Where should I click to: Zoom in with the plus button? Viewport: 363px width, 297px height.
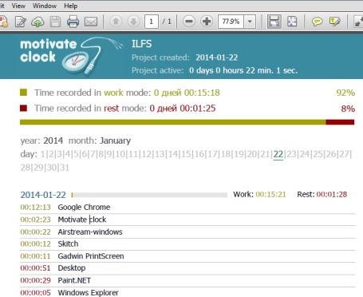pos(207,22)
